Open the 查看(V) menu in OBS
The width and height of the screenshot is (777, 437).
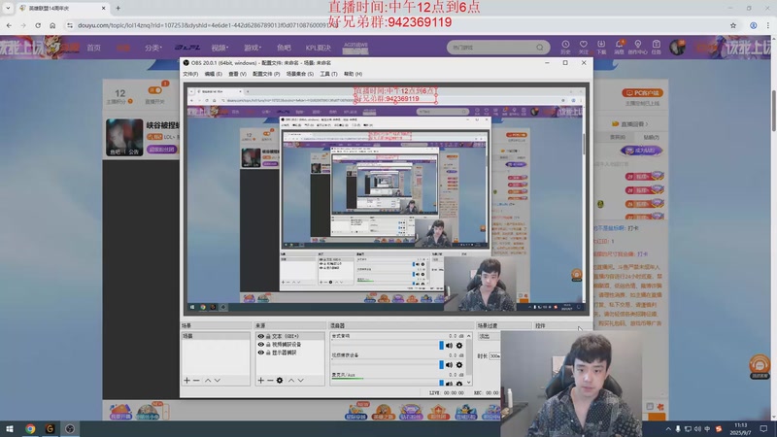click(x=237, y=74)
